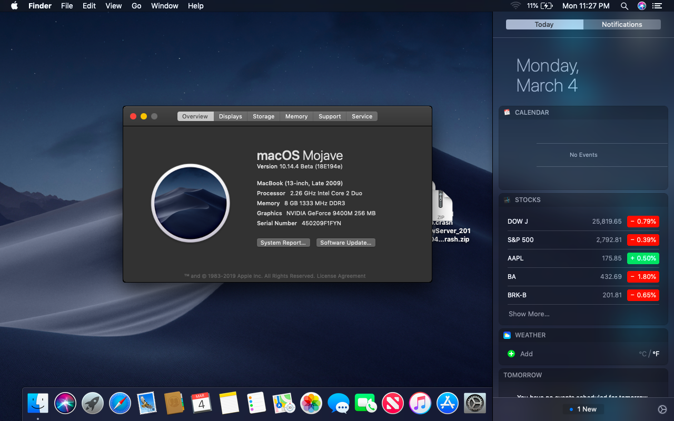
Task: Switch to the Notifications tab
Action: click(621, 25)
